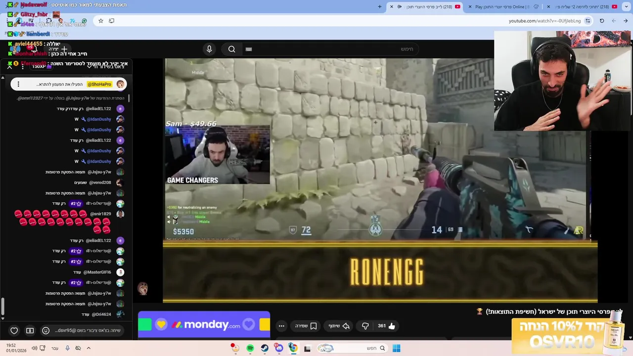
Task: Click the thumbs-down dislike button
Action: point(365,326)
